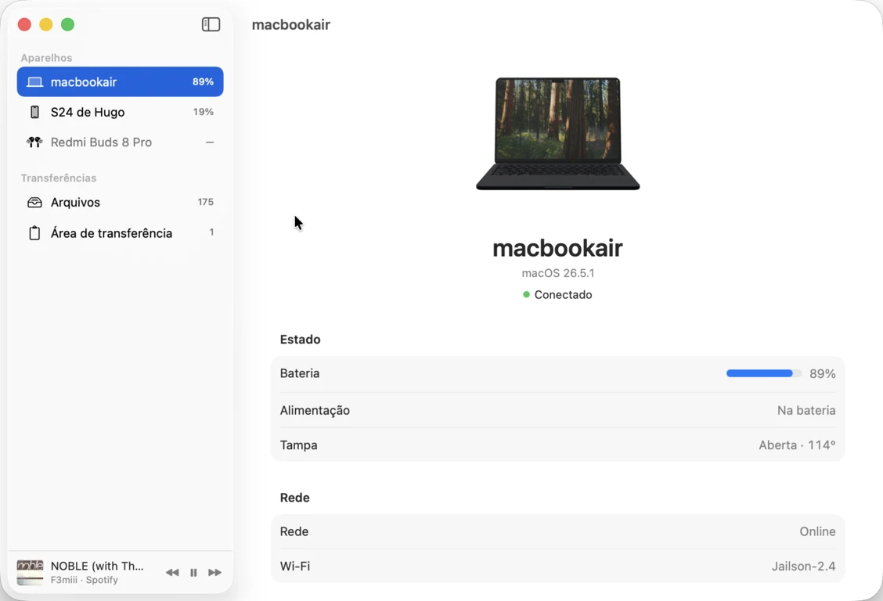Viewport: 883px width, 601px height.
Task: Click the 19% battery of S24 de Hugo
Action: click(x=204, y=112)
